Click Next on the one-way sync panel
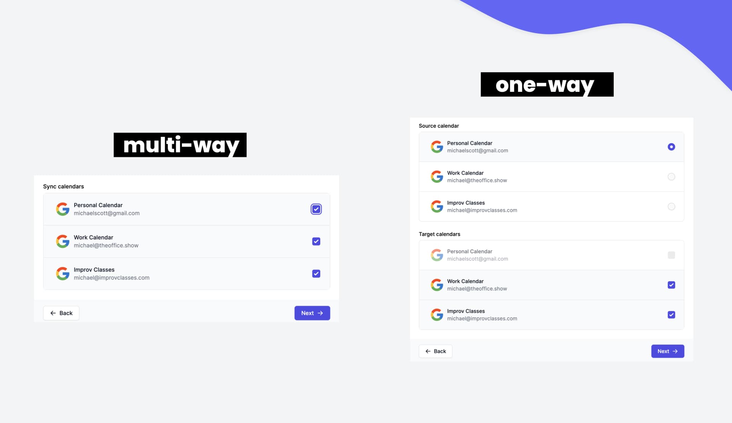 667,351
